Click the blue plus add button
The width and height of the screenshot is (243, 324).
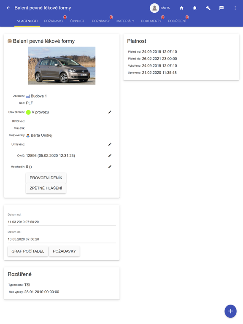tap(230, 311)
